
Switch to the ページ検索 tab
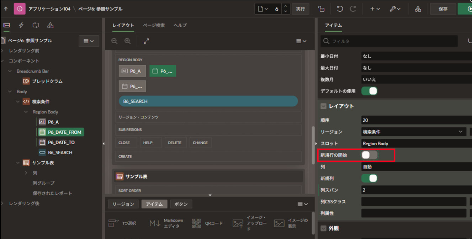[x=154, y=25]
